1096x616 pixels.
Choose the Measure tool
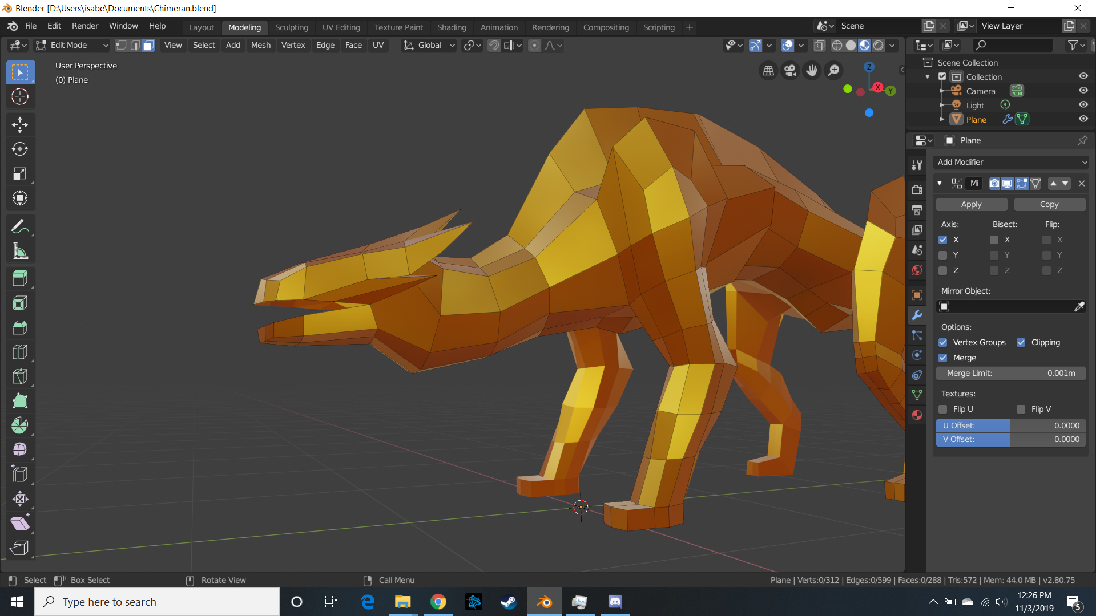coord(20,251)
